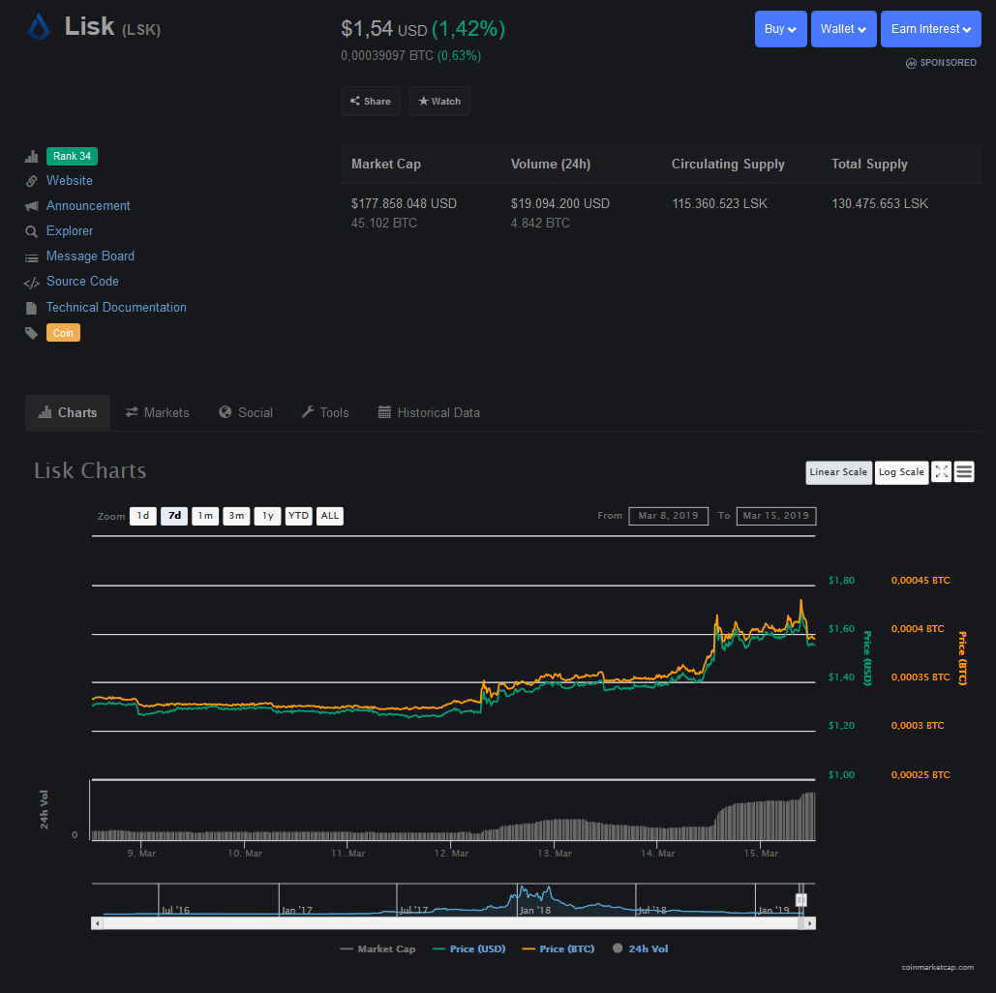Viewport: 996px width, 993px height.
Task: Click the Announcement megaphone icon
Action: tap(31, 206)
